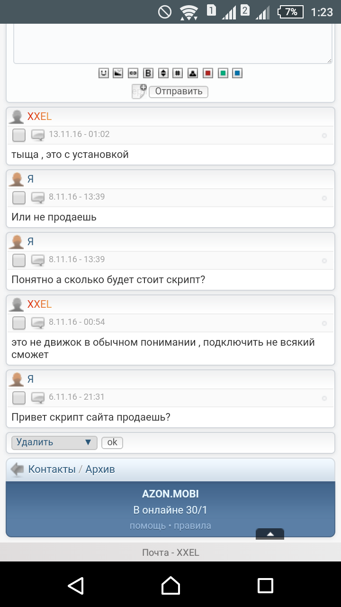
Task: Tick checkbox of 'Или не продаешь' message
Action: (19, 198)
